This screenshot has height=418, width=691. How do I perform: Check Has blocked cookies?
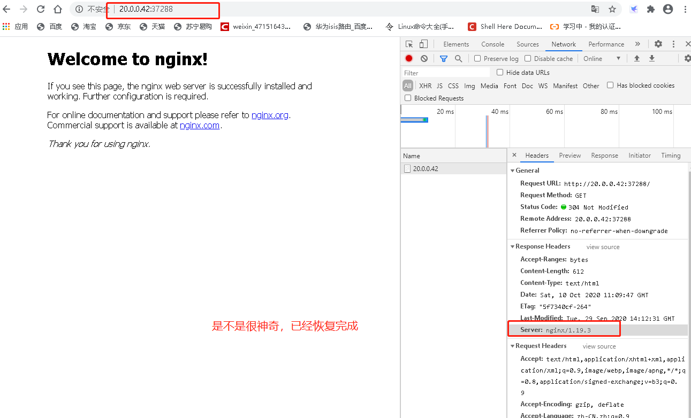pos(610,86)
